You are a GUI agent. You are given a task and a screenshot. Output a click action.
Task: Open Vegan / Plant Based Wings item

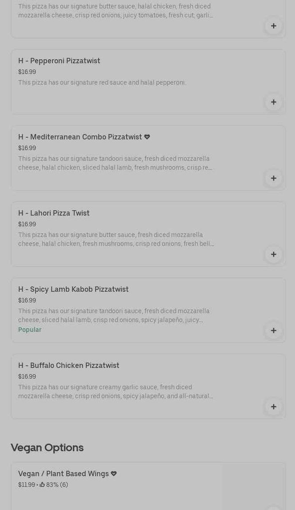coord(63,473)
